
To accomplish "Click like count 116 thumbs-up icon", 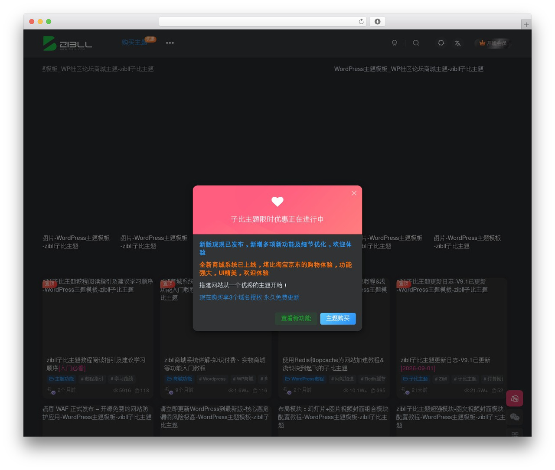I will [255, 391].
